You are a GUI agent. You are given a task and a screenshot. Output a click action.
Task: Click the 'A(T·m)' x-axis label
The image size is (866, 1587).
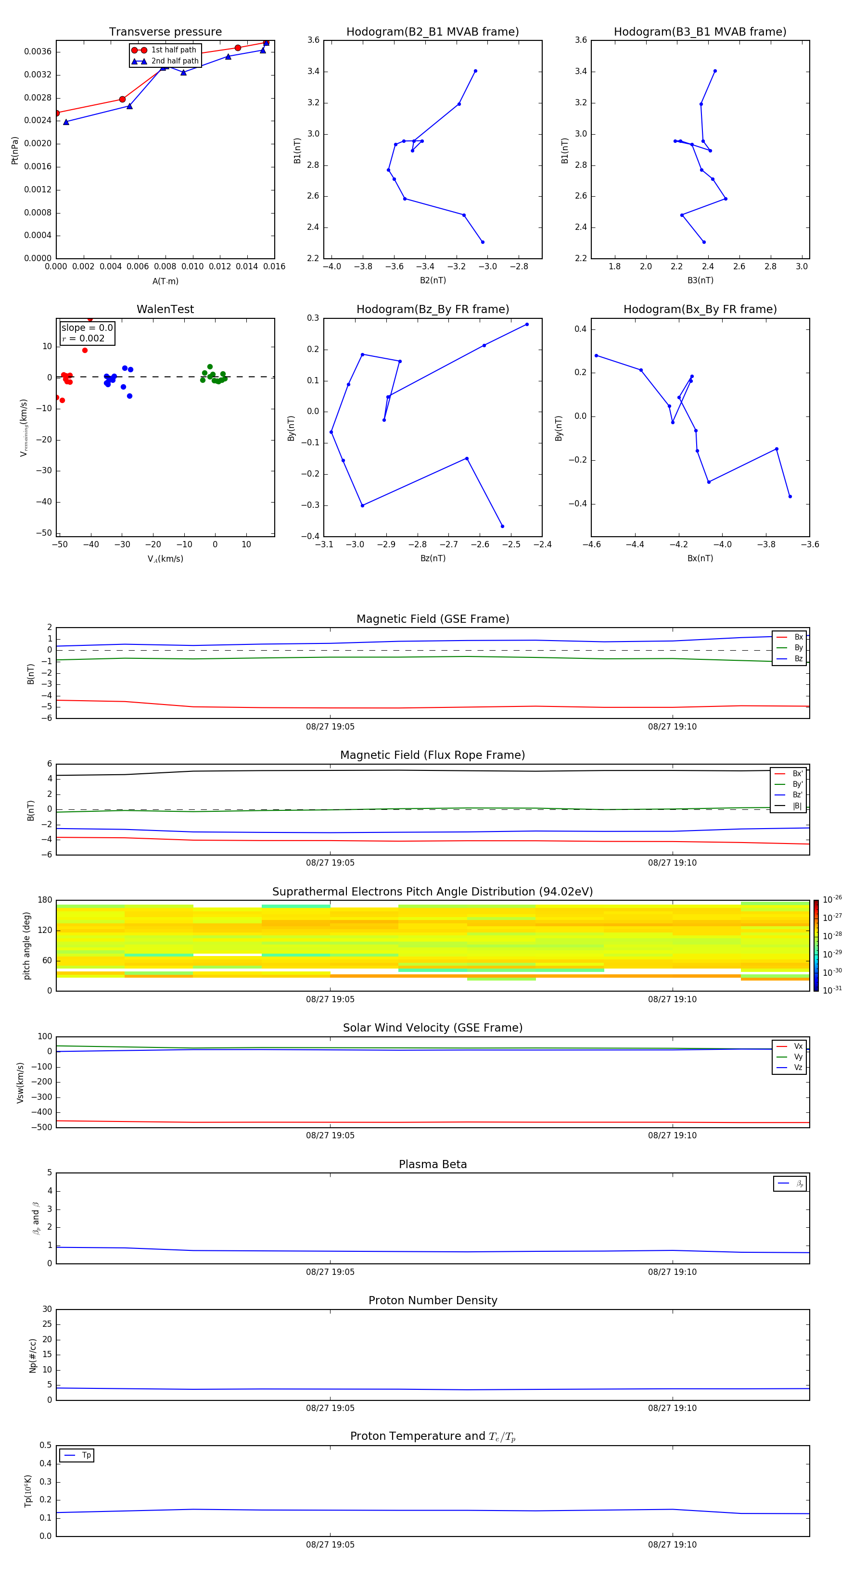[x=165, y=281]
